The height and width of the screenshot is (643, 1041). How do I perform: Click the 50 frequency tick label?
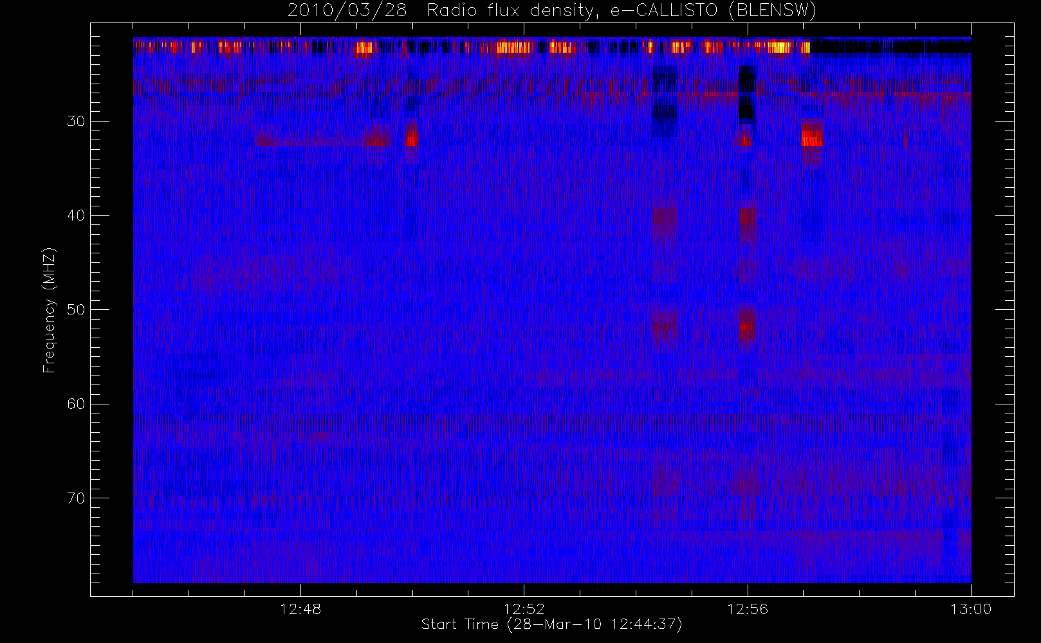tap(75, 310)
